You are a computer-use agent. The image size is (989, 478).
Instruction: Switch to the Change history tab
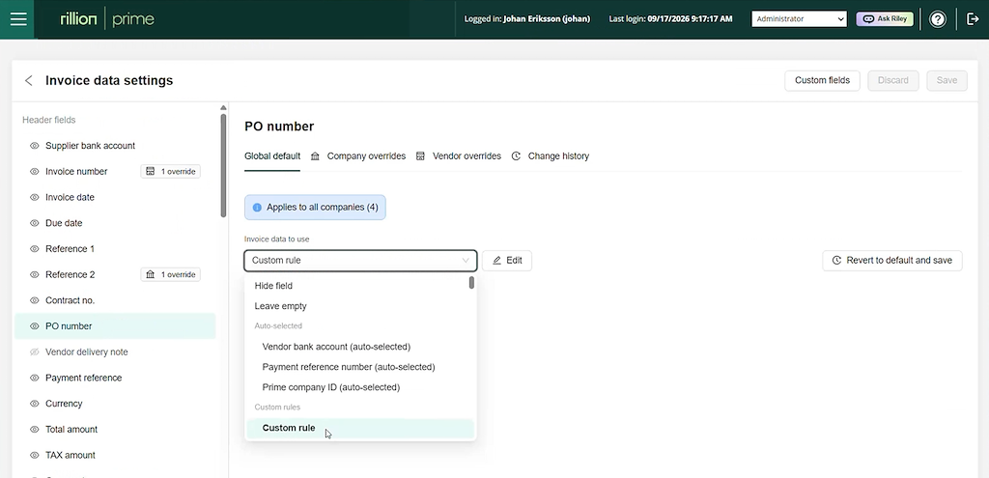[550, 155]
